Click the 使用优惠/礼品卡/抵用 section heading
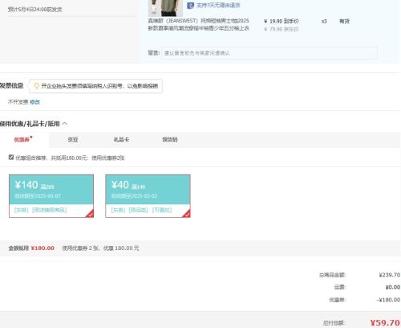 pos(30,124)
